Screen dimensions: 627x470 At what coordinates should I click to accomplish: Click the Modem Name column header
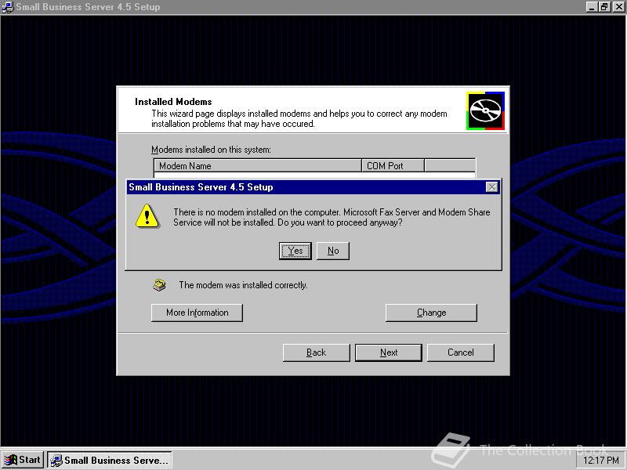point(258,165)
